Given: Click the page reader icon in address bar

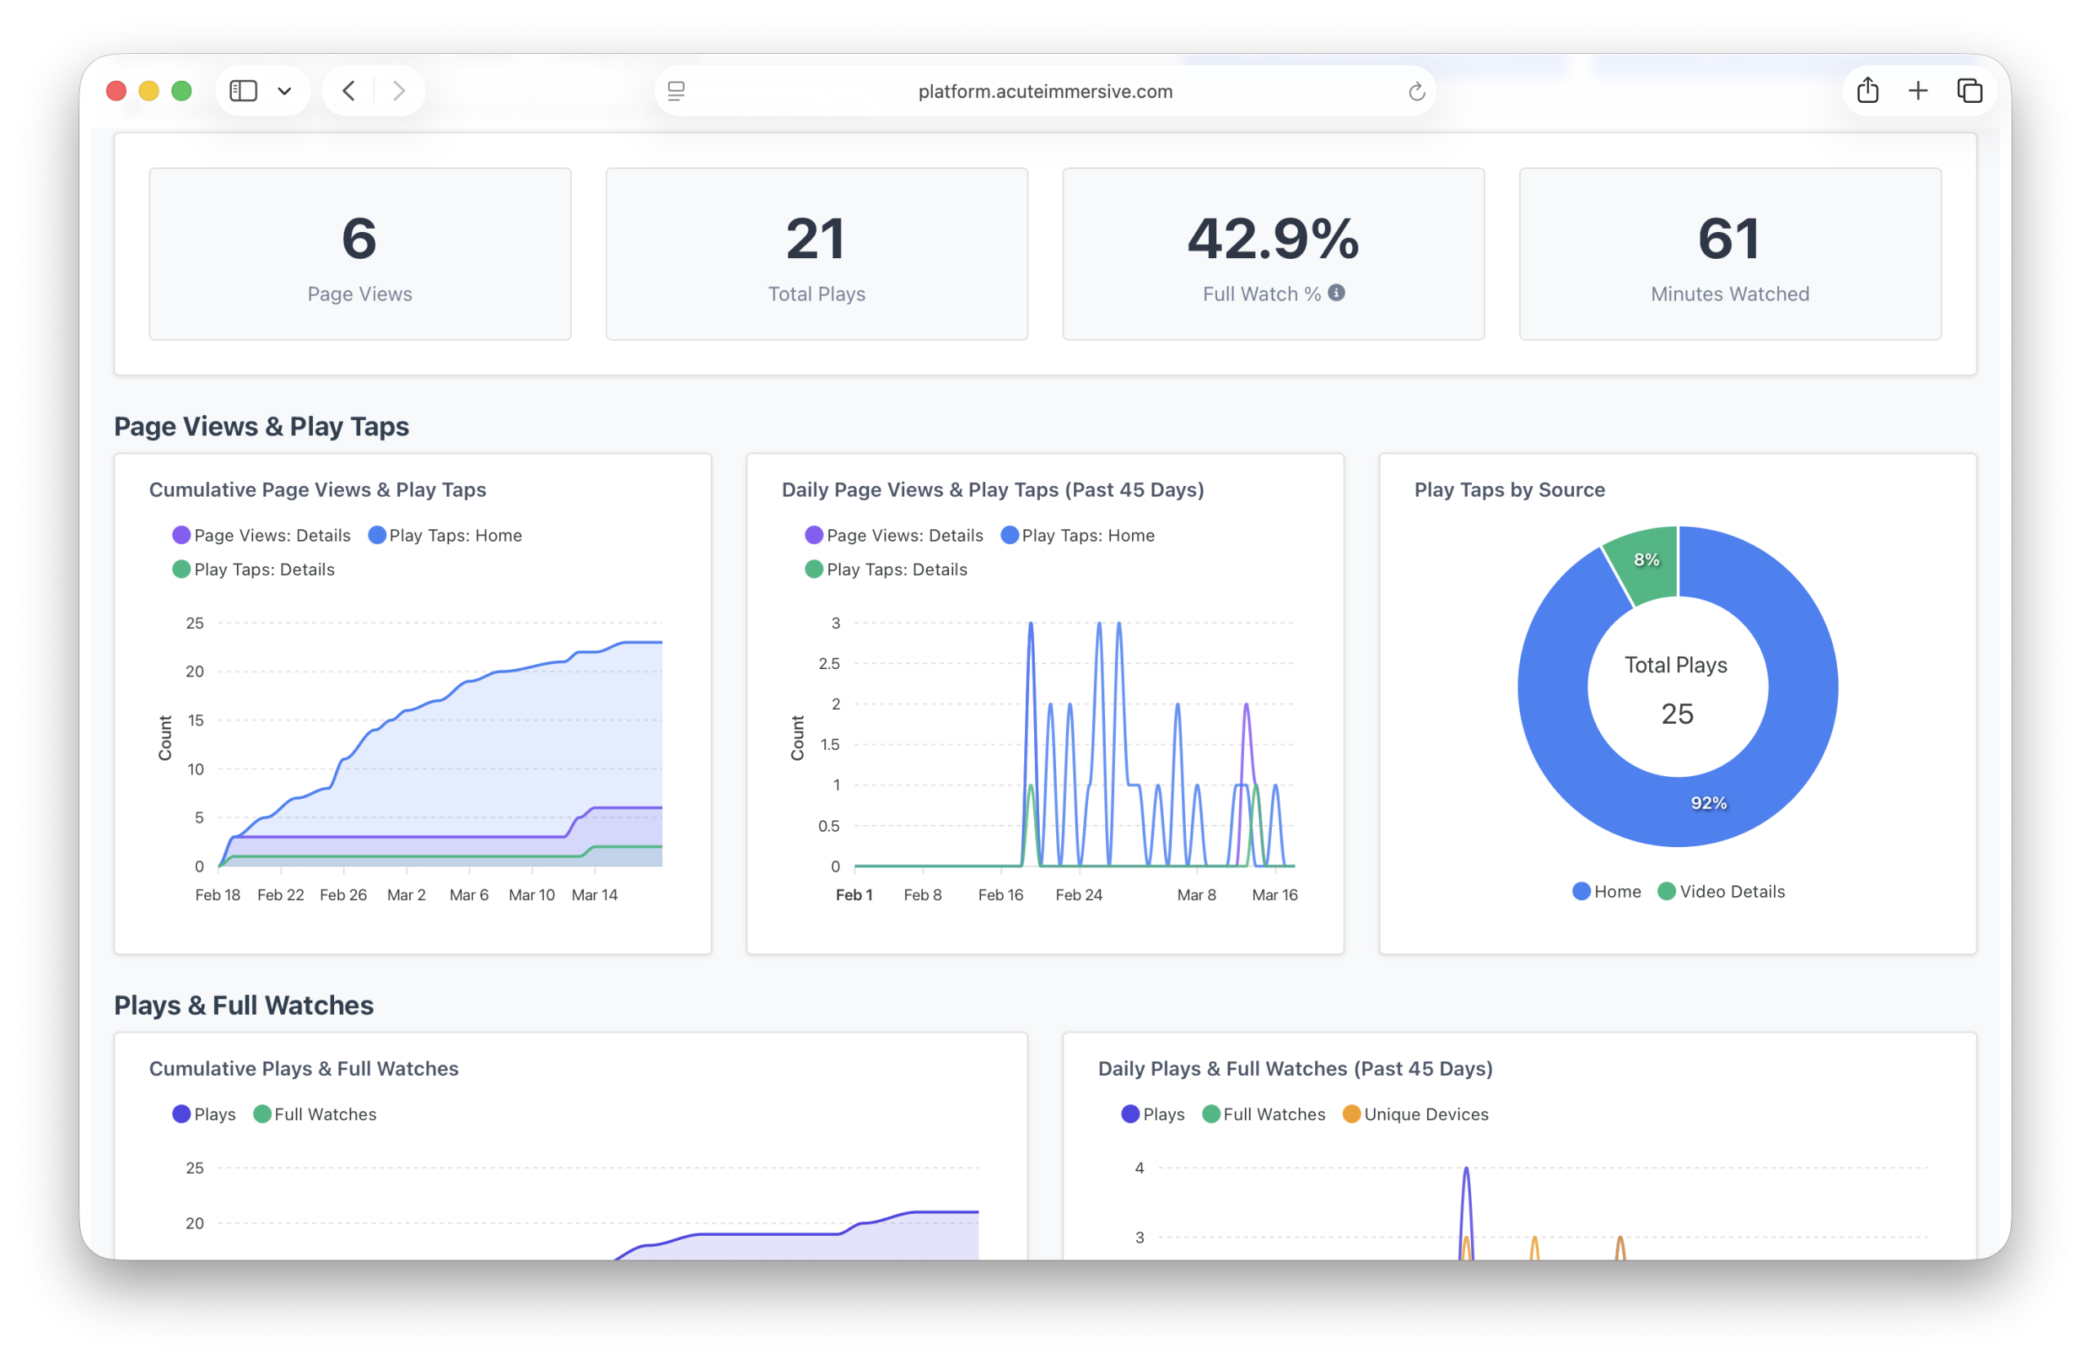Looking at the screenshot, I should 675,91.
